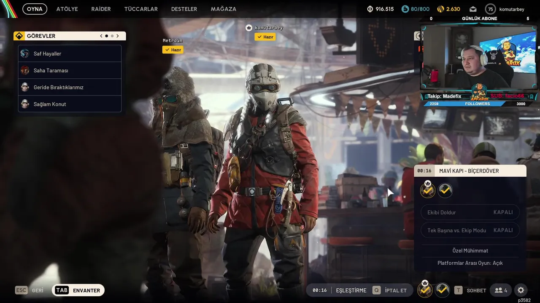Go to the TÜCCARLAR tab
The height and width of the screenshot is (303, 540).
pyautogui.click(x=141, y=9)
